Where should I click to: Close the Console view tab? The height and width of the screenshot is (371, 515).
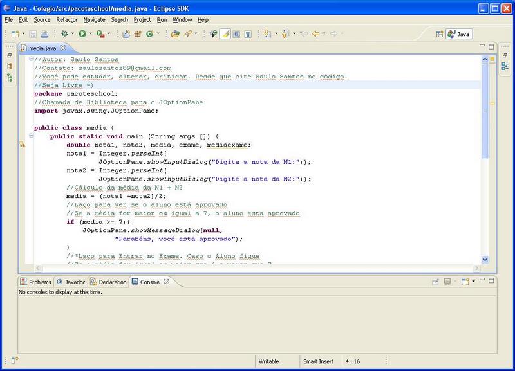point(167,282)
